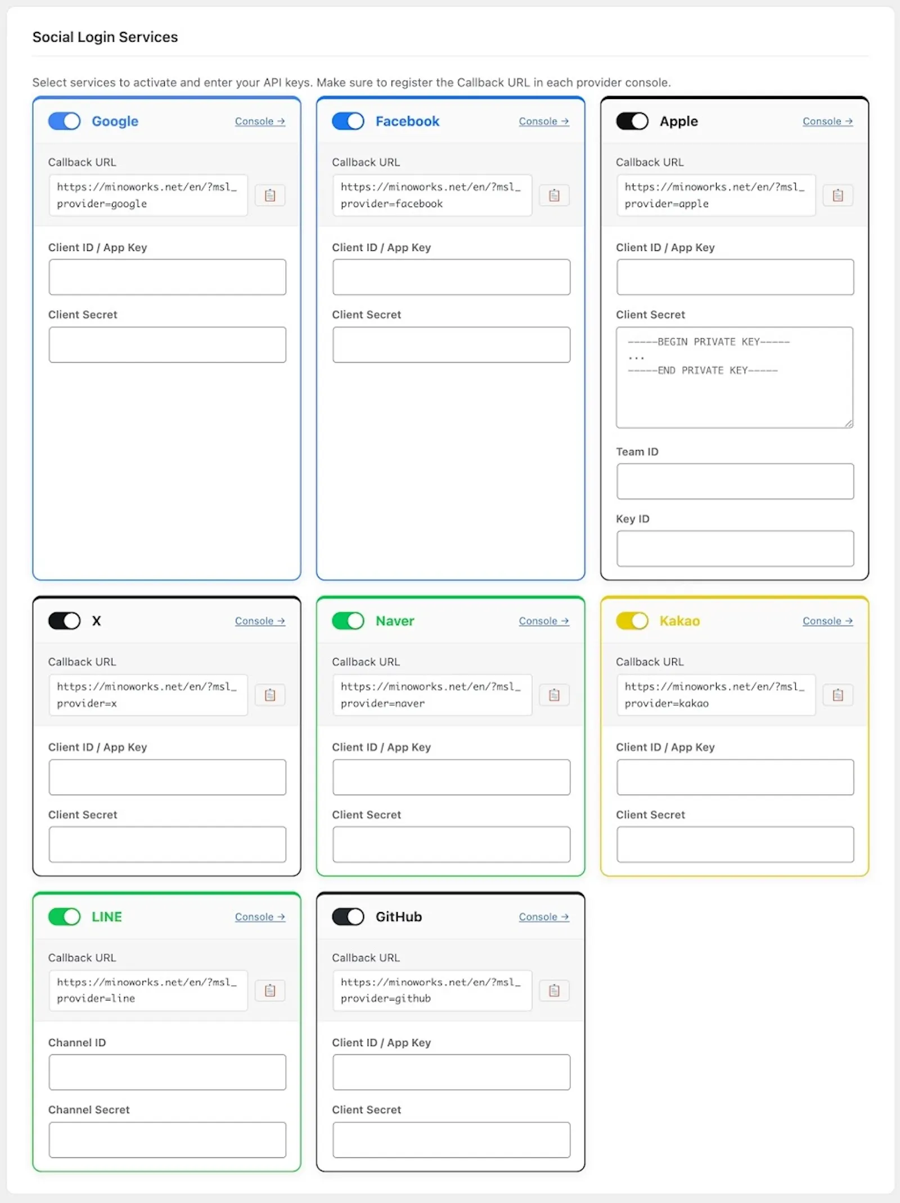Focus the Kakao Client ID field
Viewport: 900px width, 1203px height.
pos(735,777)
